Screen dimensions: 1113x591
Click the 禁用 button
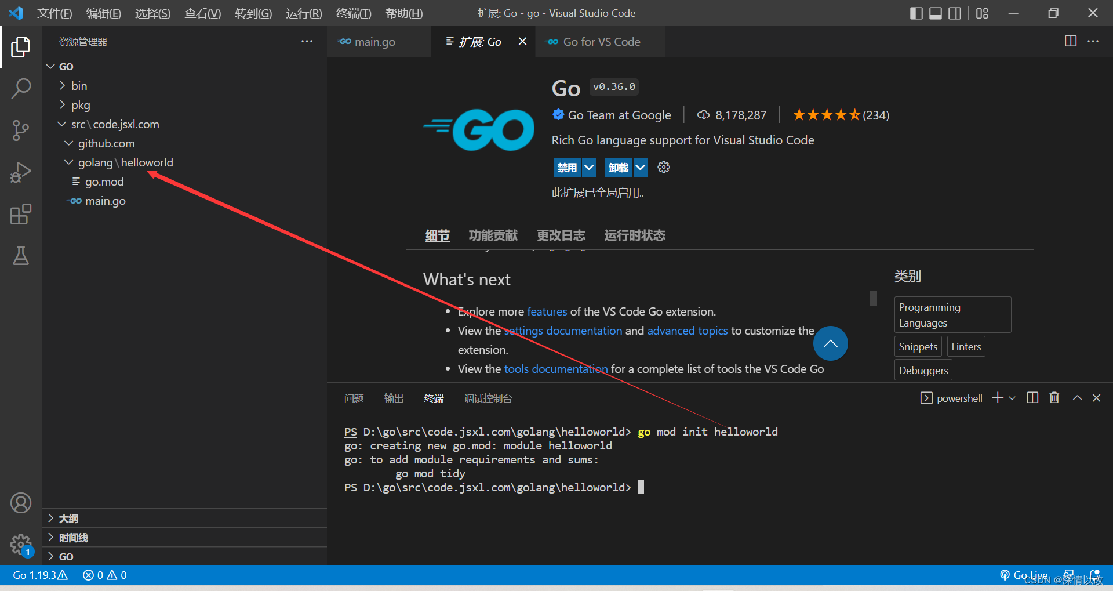point(567,168)
